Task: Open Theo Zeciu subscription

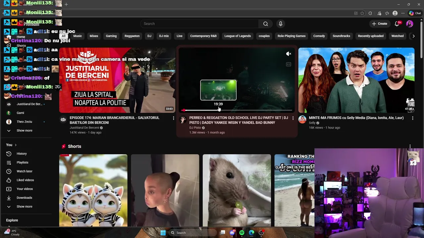Action: (x=25, y=122)
